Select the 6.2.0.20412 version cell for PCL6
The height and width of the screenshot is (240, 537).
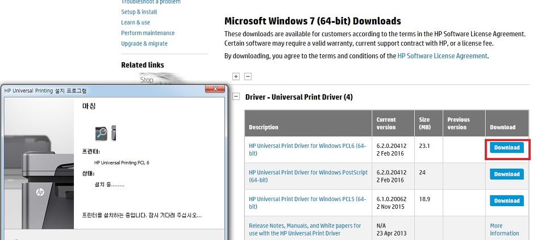click(x=393, y=149)
